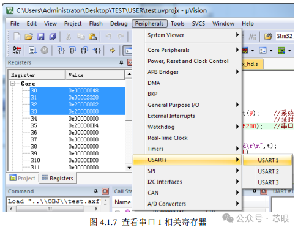Choose USART 1 from the submenu
The width and height of the screenshot is (298, 230).
pos(267,160)
